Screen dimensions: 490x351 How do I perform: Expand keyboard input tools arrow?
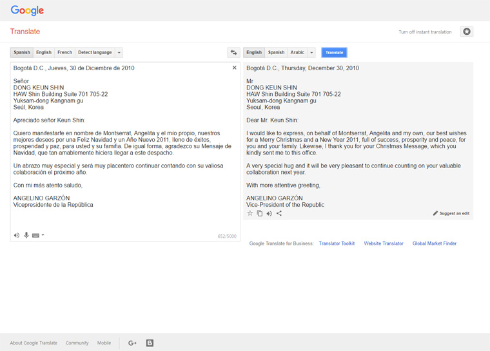pos(43,235)
